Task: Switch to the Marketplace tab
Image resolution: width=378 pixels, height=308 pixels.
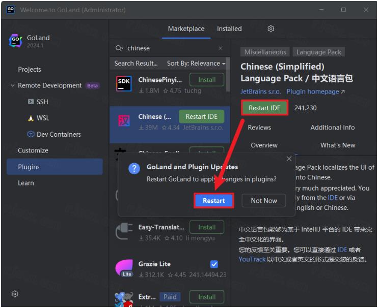Action: (186, 29)
